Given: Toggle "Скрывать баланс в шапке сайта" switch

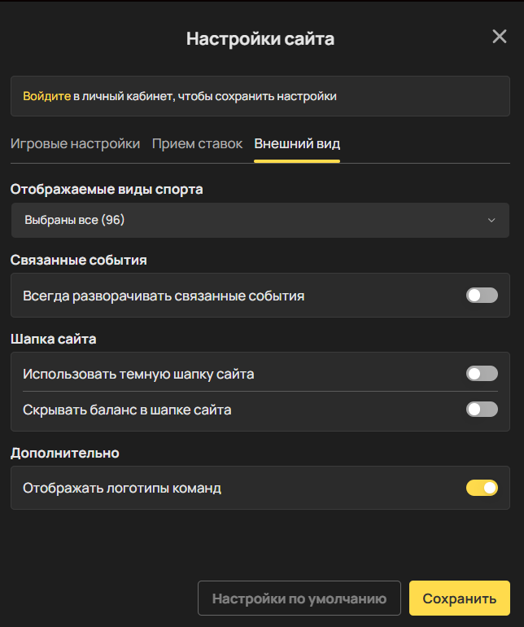Looking at the screenshot, I should point(482,409).
